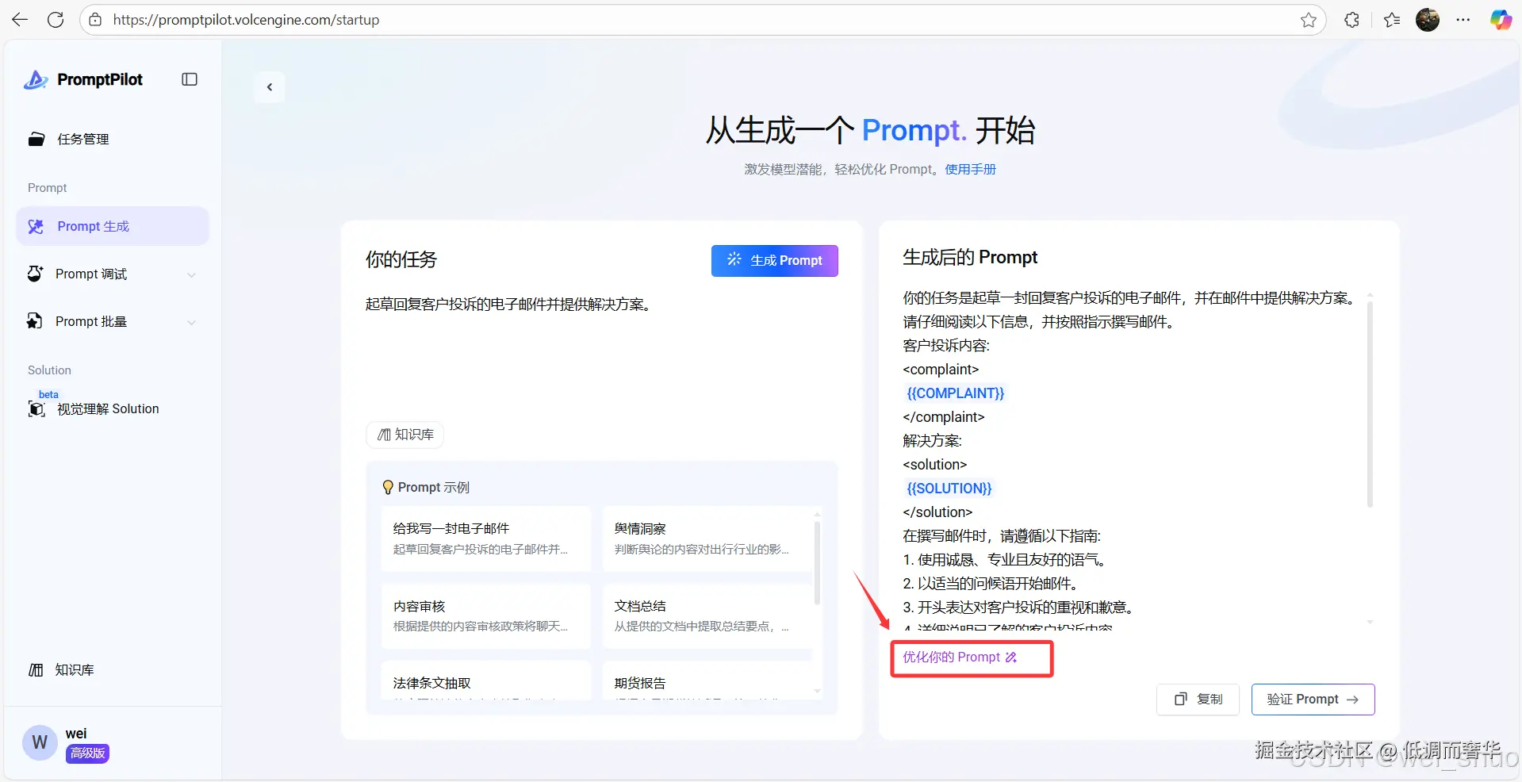Image resolution: width=1522 pixels, height=782 pixels.
Task: Refresh the page with reload icon
Action: (x=56, y=20)
